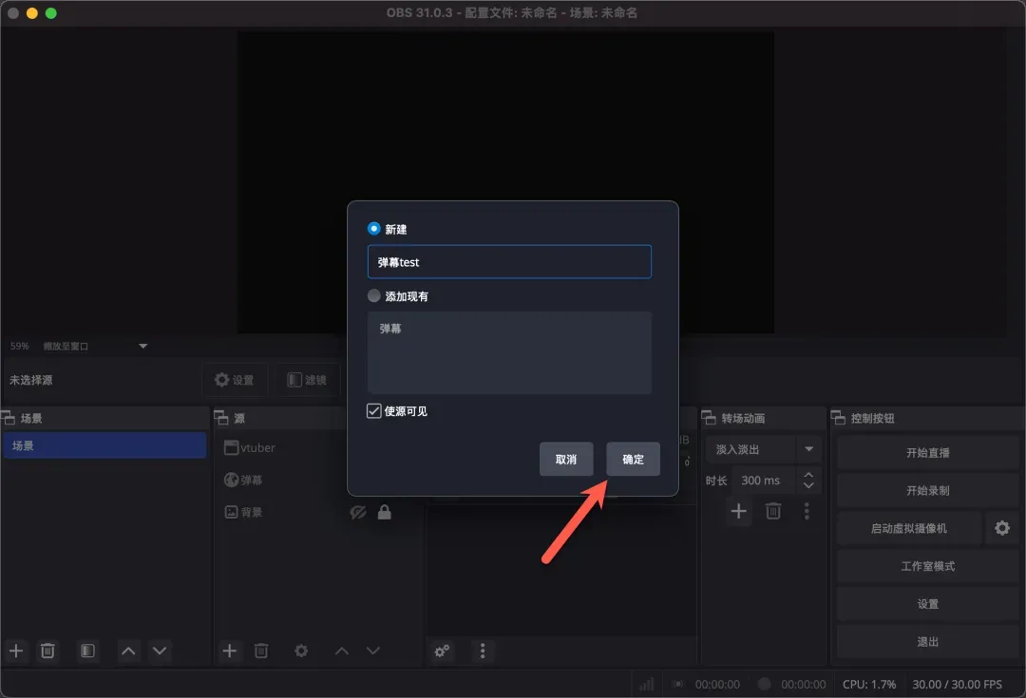Click the network signal bars status icon
This screenshot has width=1026, height=698.
647,685
